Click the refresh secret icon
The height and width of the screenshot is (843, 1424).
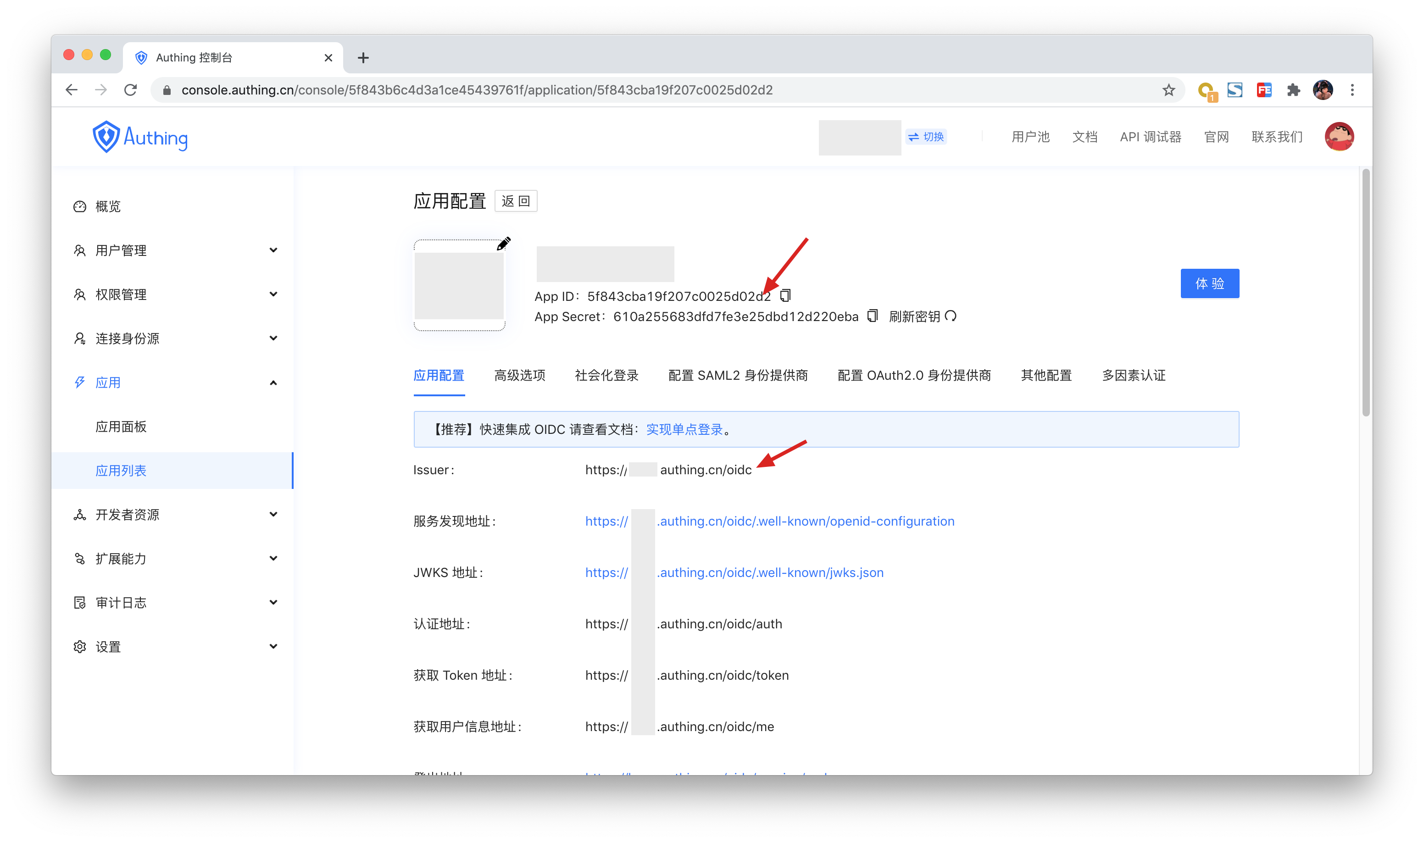pyautogui.click(x=951, y=316)
